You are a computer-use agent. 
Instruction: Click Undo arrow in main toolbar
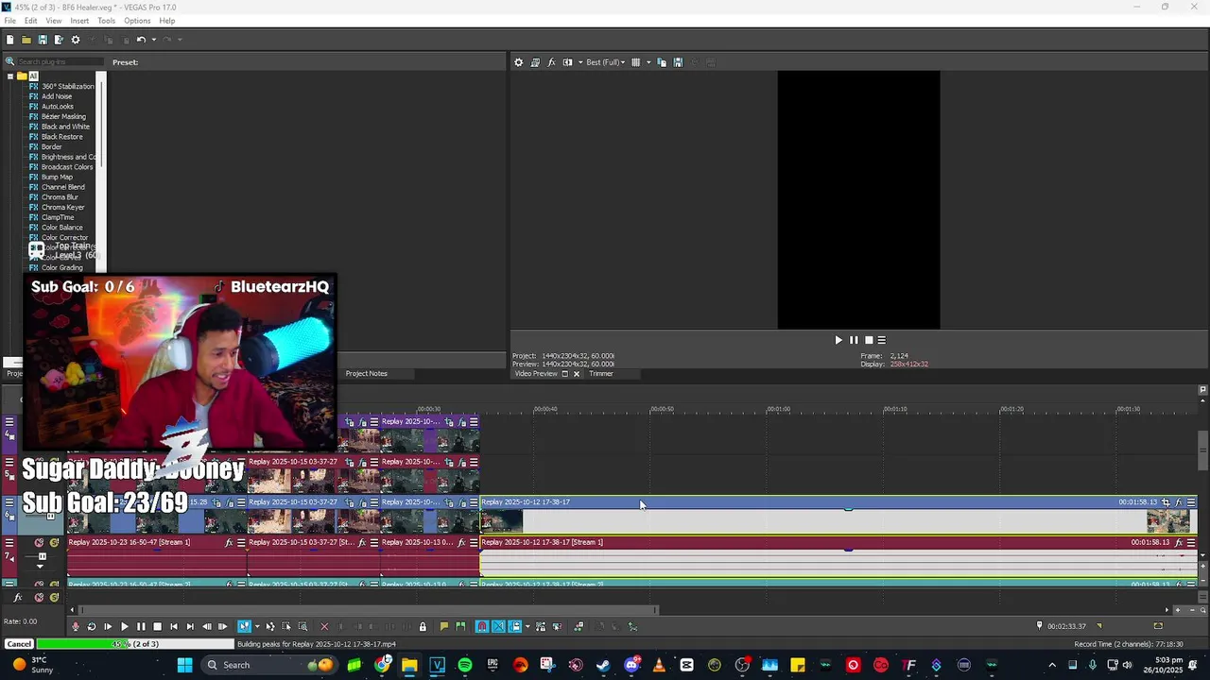click(140, 40)
